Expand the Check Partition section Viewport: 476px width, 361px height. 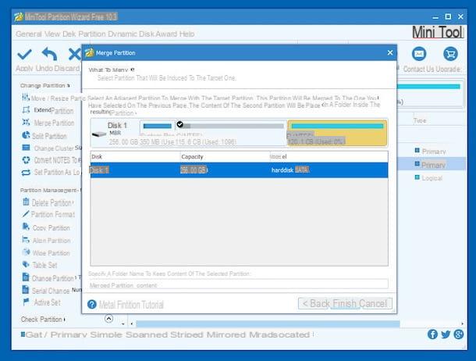(42, 320)
